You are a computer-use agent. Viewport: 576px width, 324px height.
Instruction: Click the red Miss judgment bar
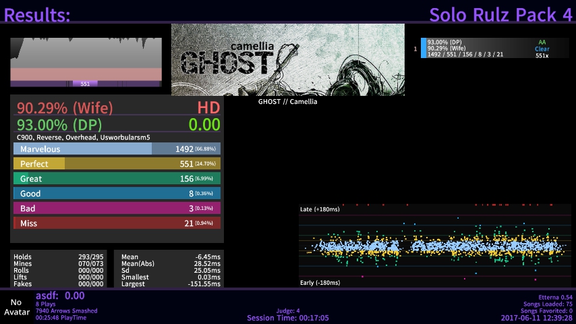coord(117,223)
